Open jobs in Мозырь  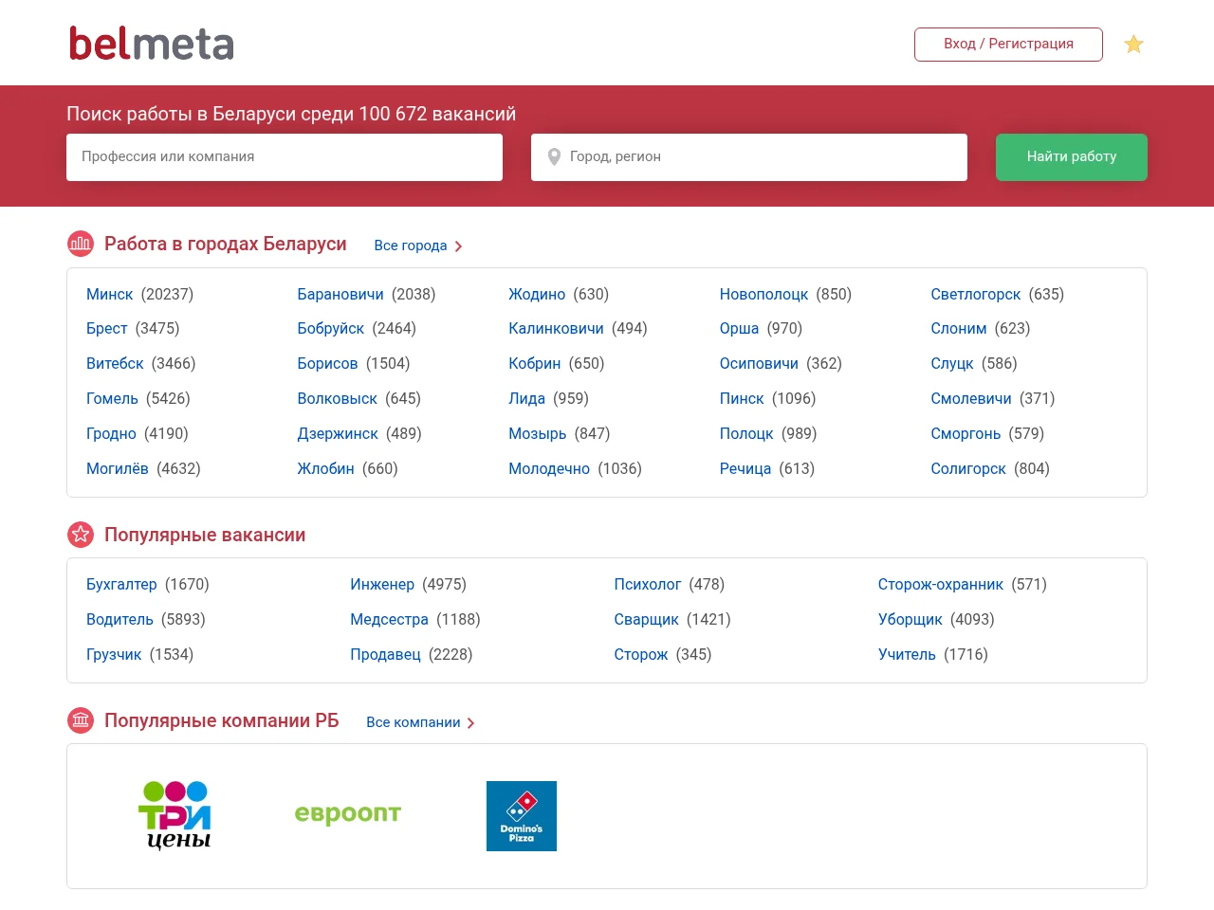[x=538, y=433]
